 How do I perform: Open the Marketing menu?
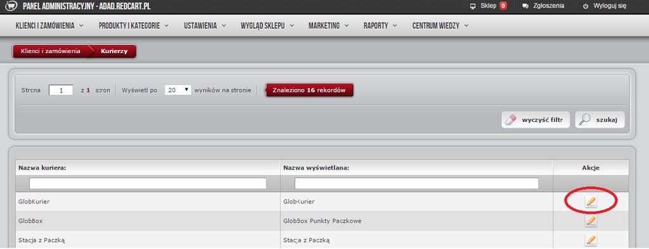tap(329, 26)
